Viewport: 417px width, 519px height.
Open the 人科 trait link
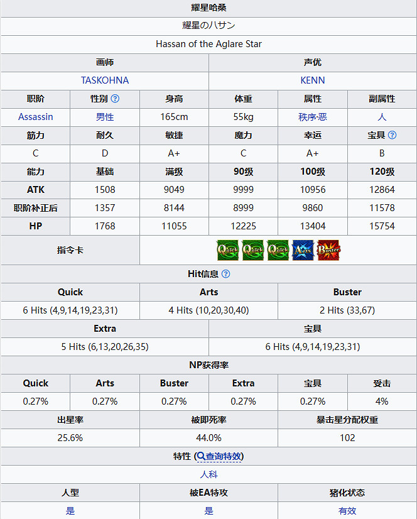click(x=209, y=474)
